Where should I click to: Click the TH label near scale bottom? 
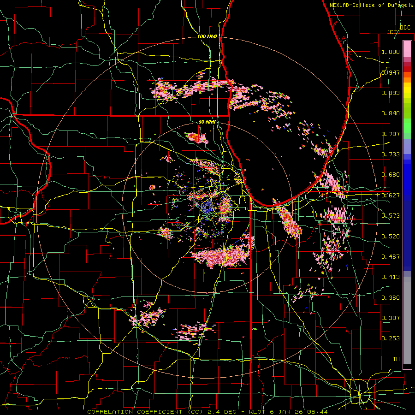(396, 359)
